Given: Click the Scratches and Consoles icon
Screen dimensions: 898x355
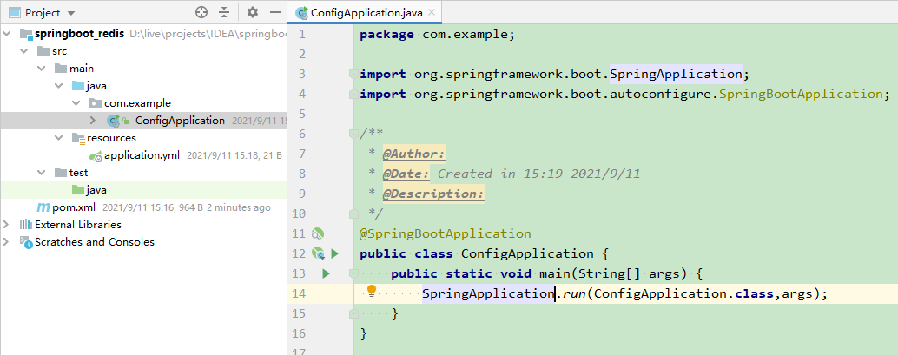Looking at the screenshot, I should (26, 242).
